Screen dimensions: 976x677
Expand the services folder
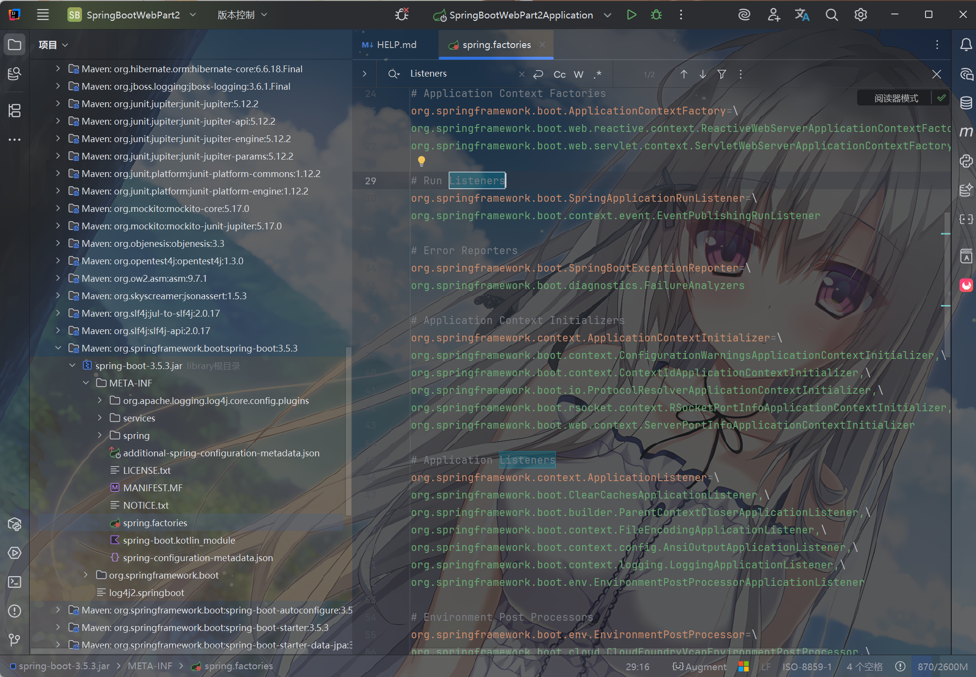point(99,418)
